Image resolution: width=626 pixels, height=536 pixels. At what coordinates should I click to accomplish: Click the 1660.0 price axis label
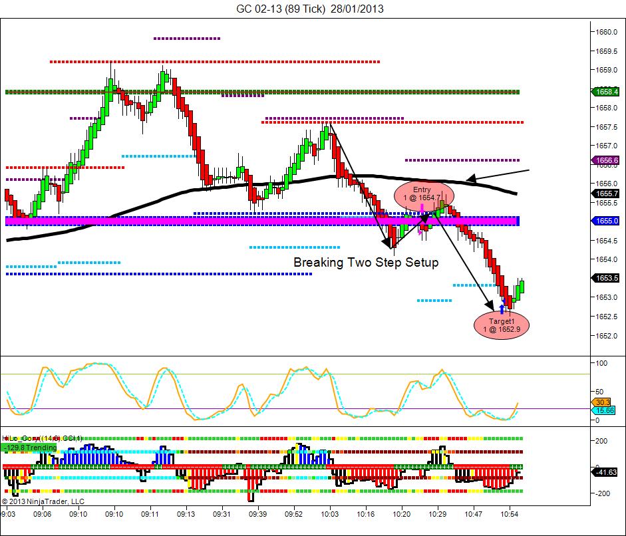point(607,32)
